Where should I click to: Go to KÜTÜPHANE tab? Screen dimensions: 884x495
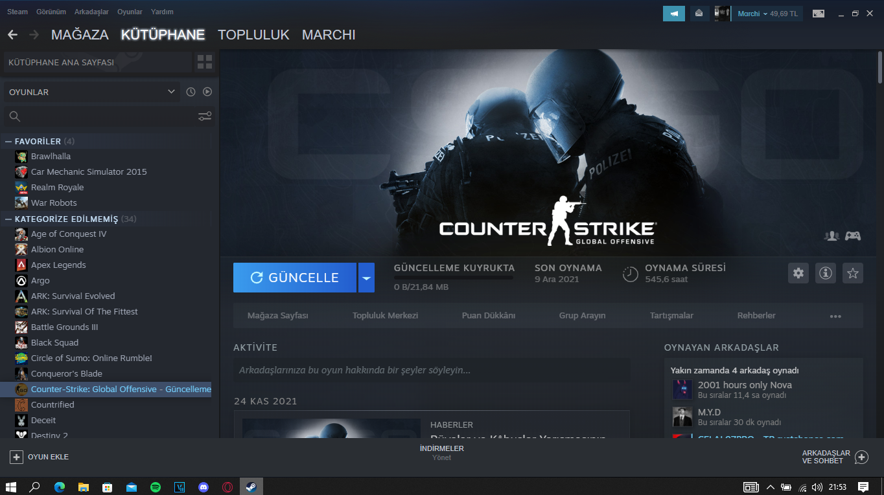click(163, 34)
